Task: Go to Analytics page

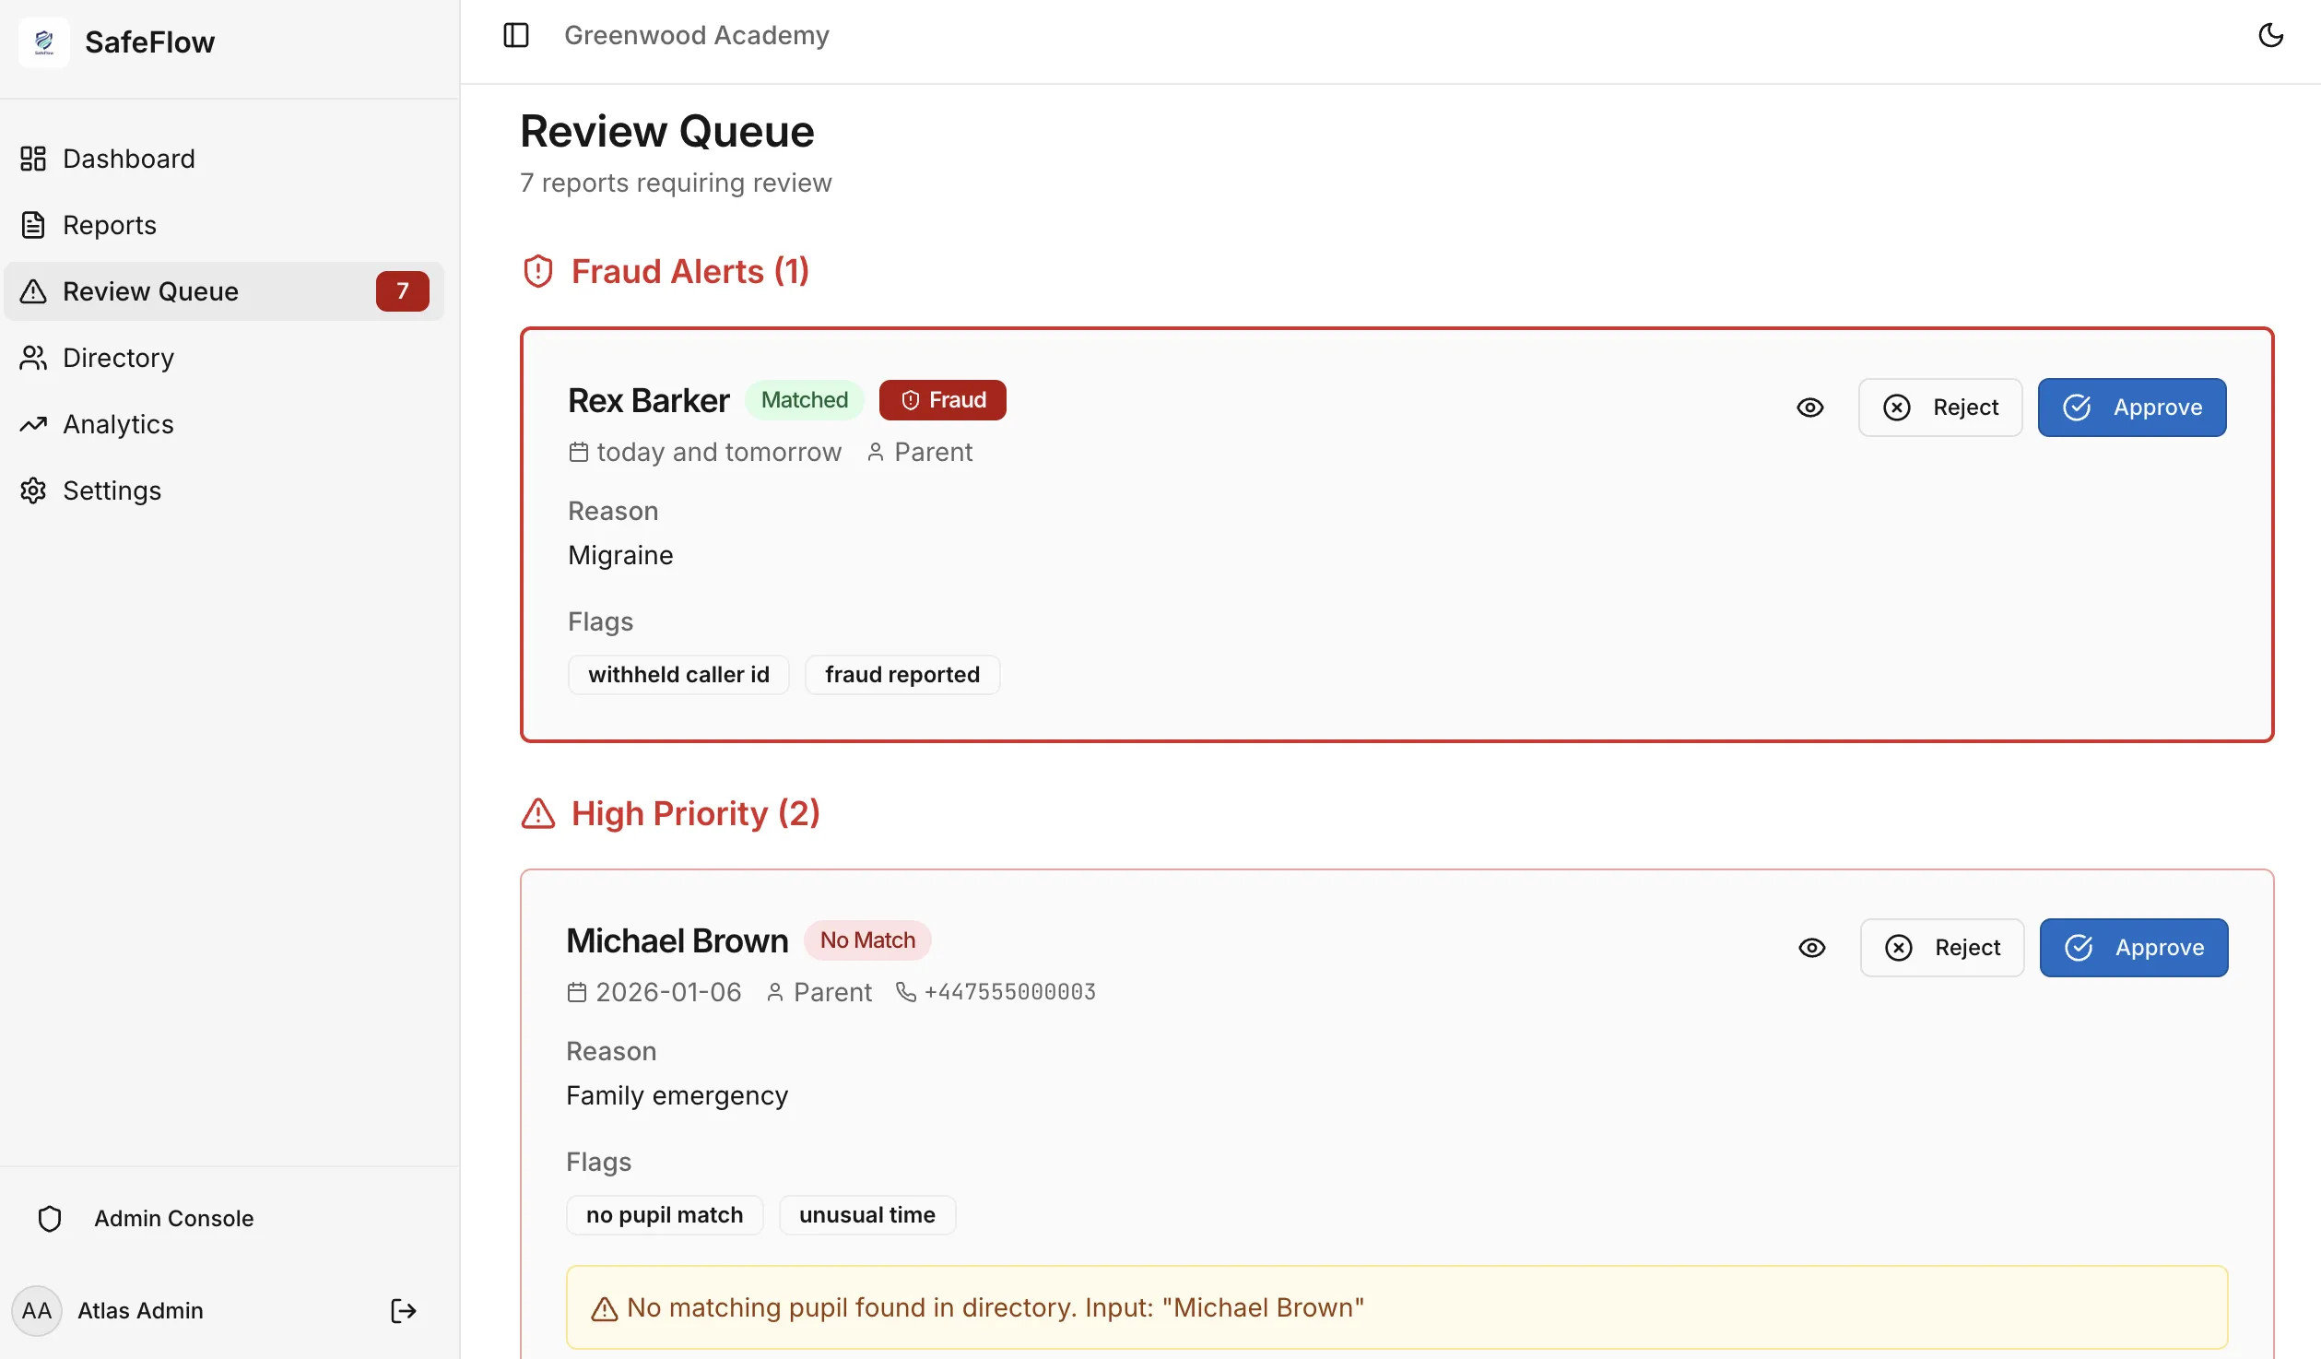Action: (224, 424)
